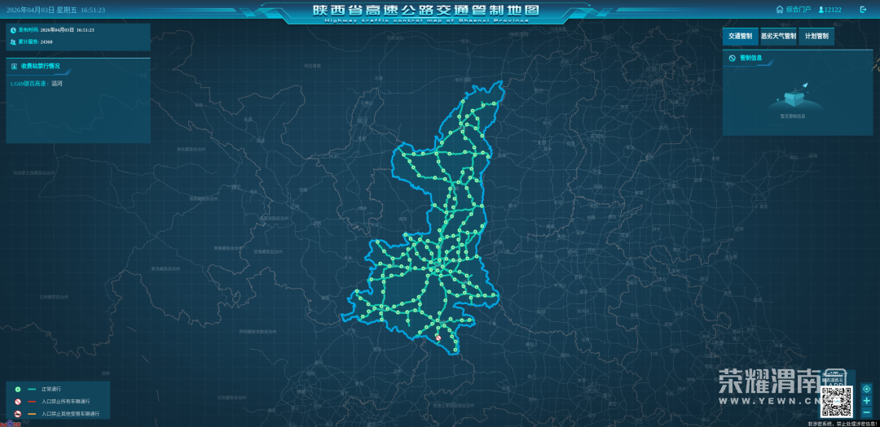Click the QR code image
880x427 pixels.
pyautogui.click(x=835, y=400)
